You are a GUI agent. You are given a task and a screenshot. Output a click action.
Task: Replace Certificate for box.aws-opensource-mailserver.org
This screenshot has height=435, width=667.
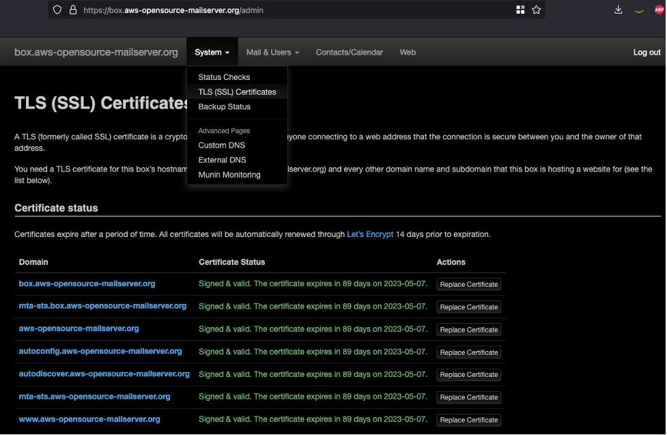(468, 285)
